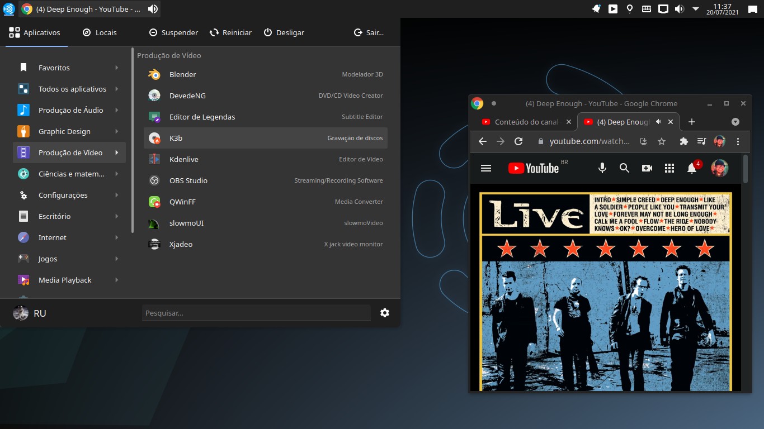The width and height of the screenshot is (764, 429).
Task: Open system tray volume control
Action: pos(679,9)
